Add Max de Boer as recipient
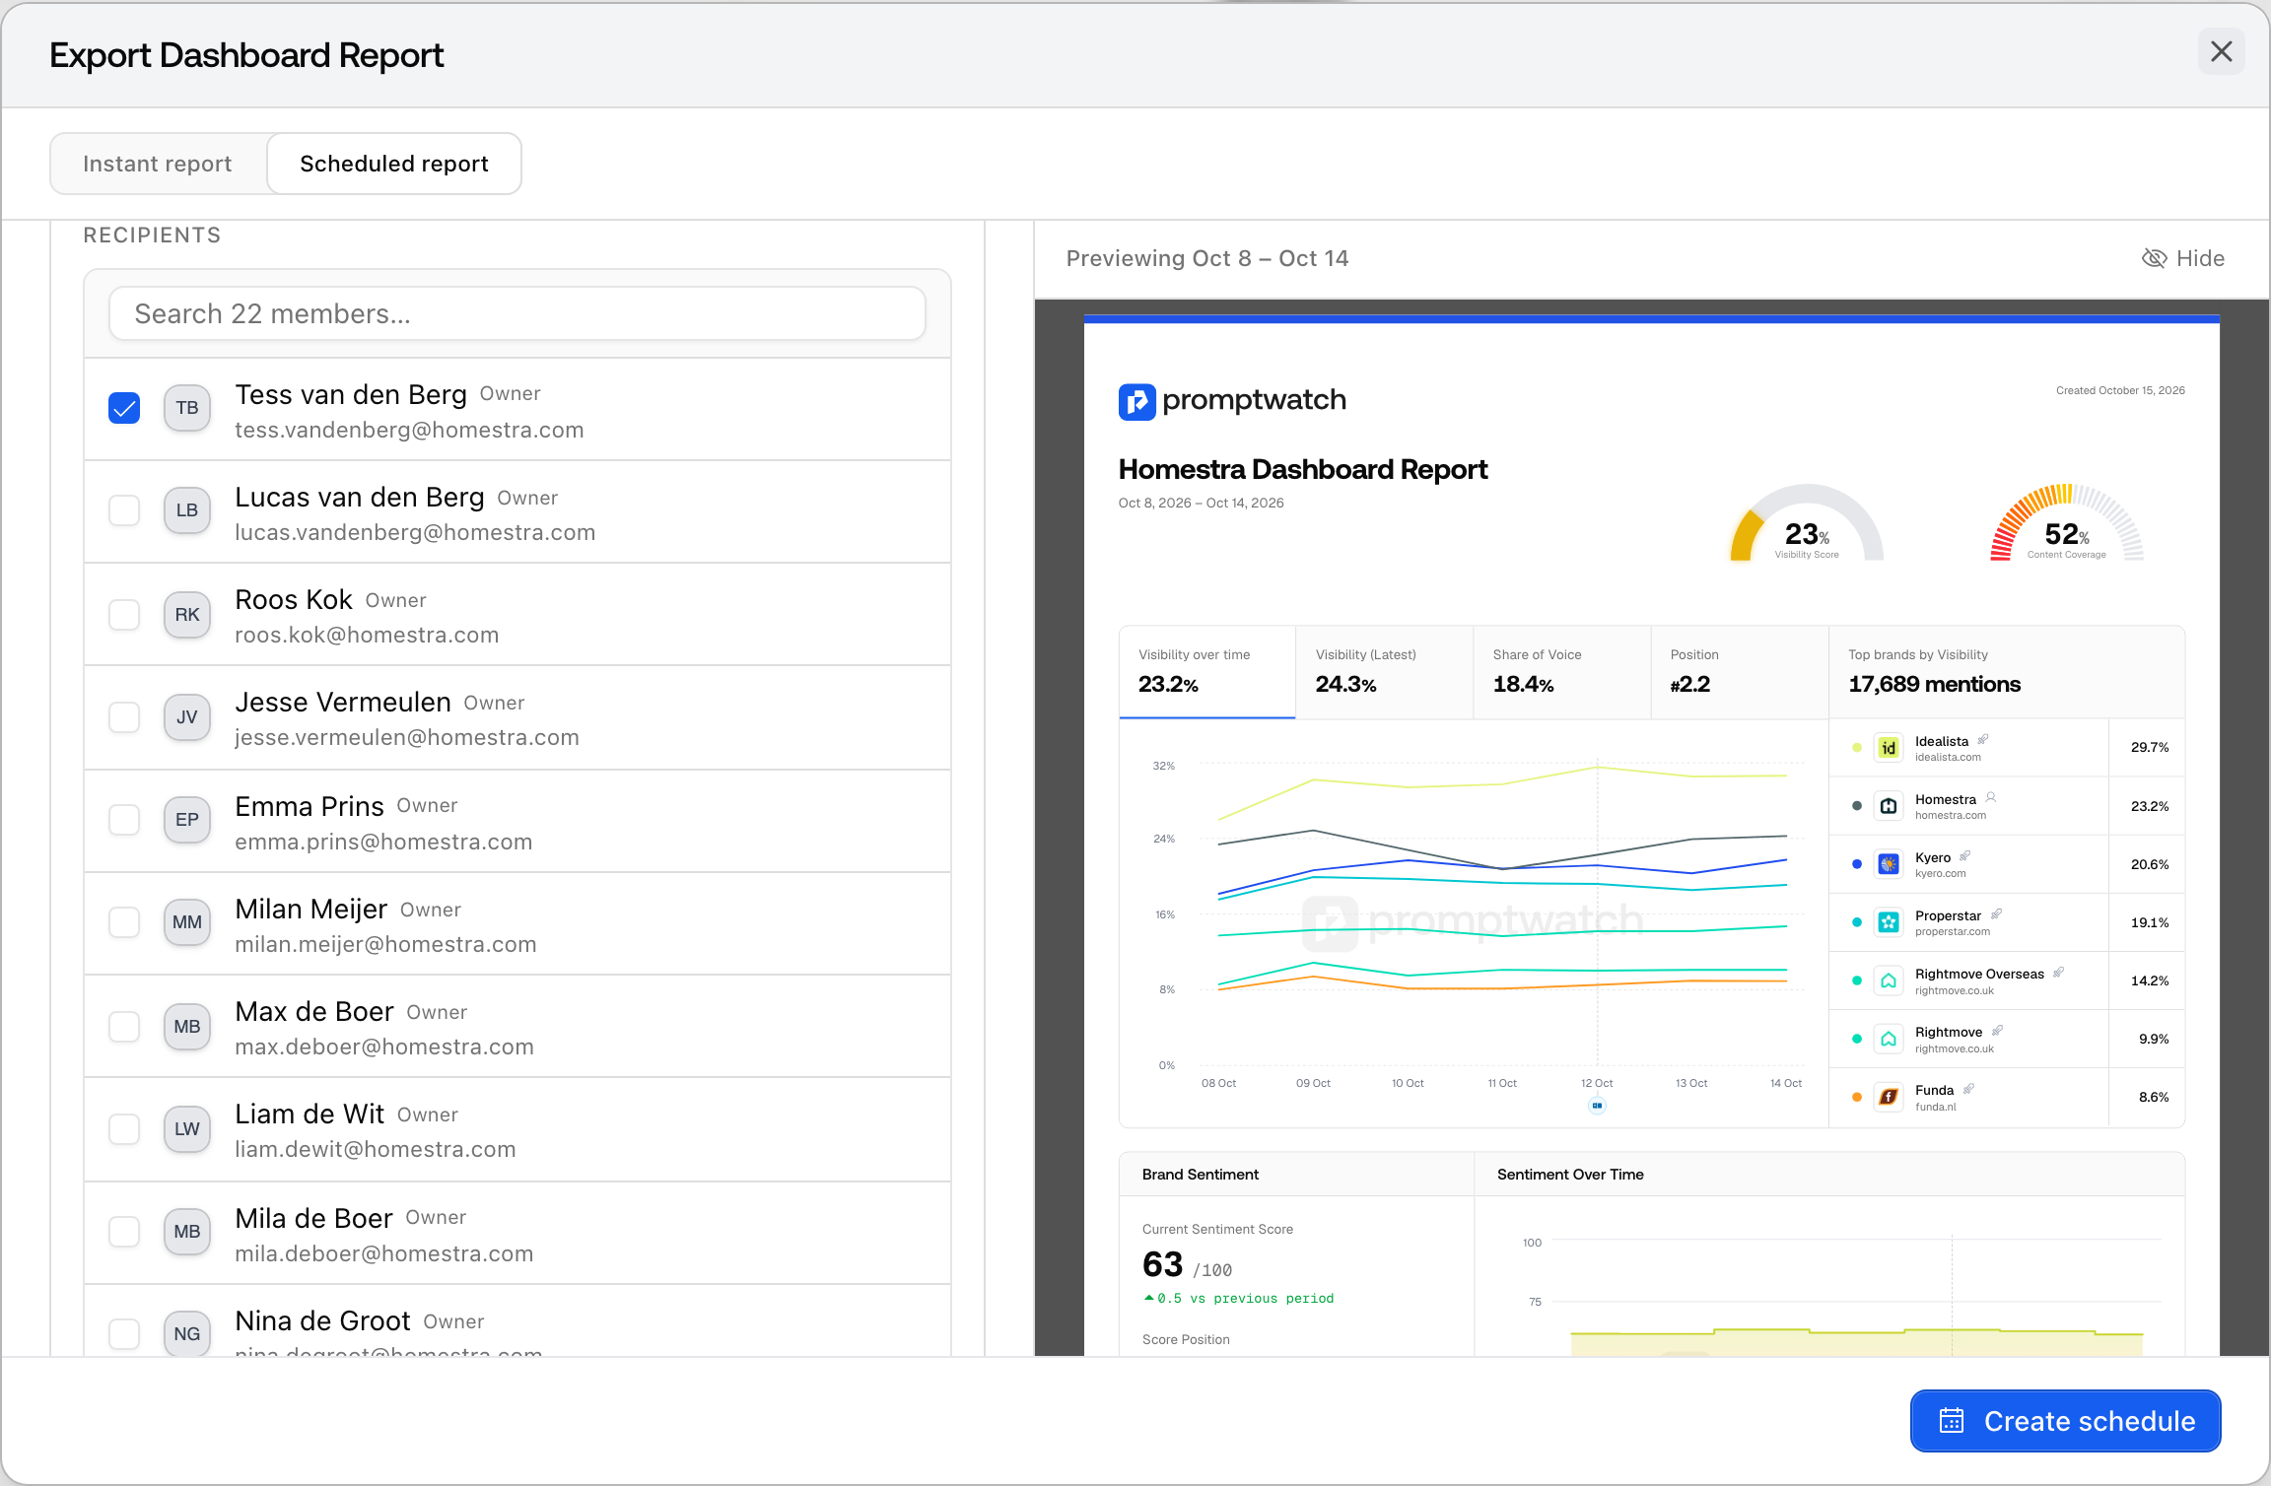This screenshot has width=2271, height=1486. click(124, 1027)
